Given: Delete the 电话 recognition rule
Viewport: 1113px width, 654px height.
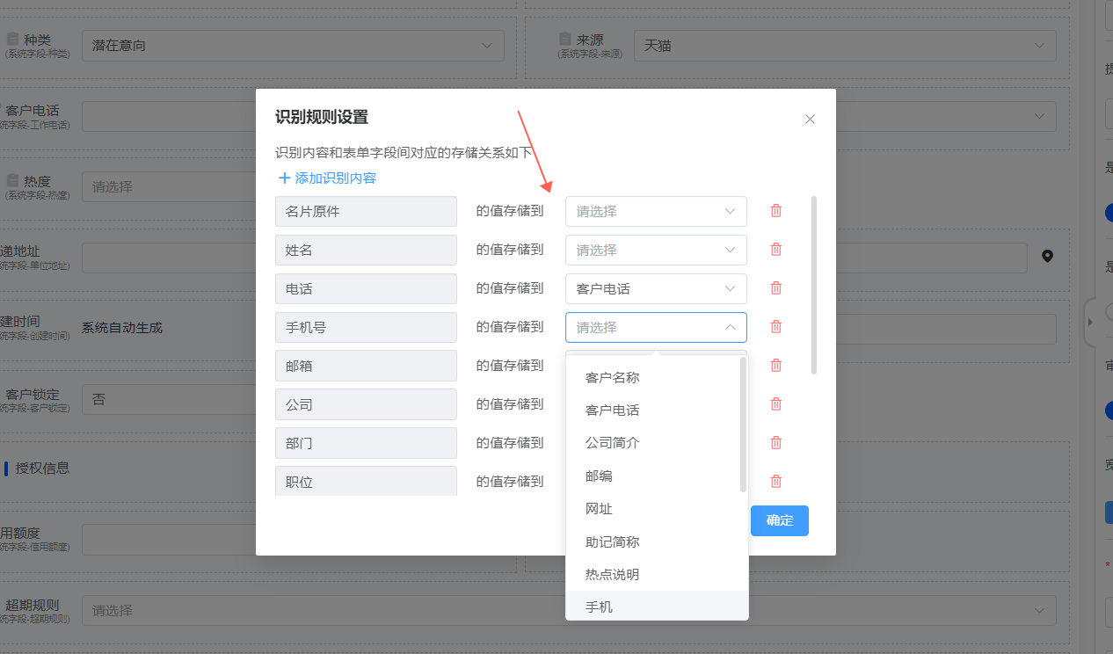Looking at the screenshot, I should pos(776,288).
